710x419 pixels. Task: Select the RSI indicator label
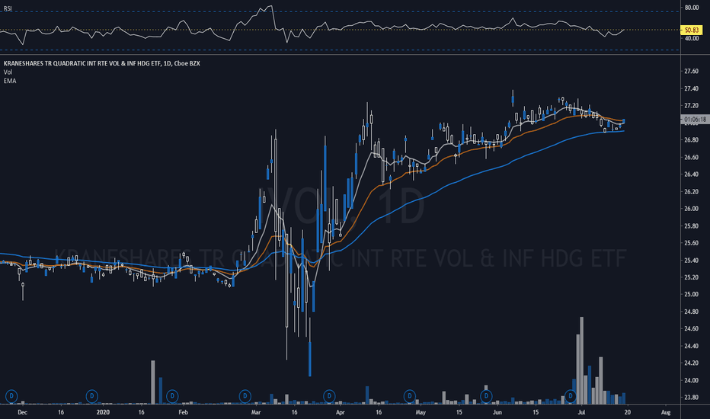8,8
